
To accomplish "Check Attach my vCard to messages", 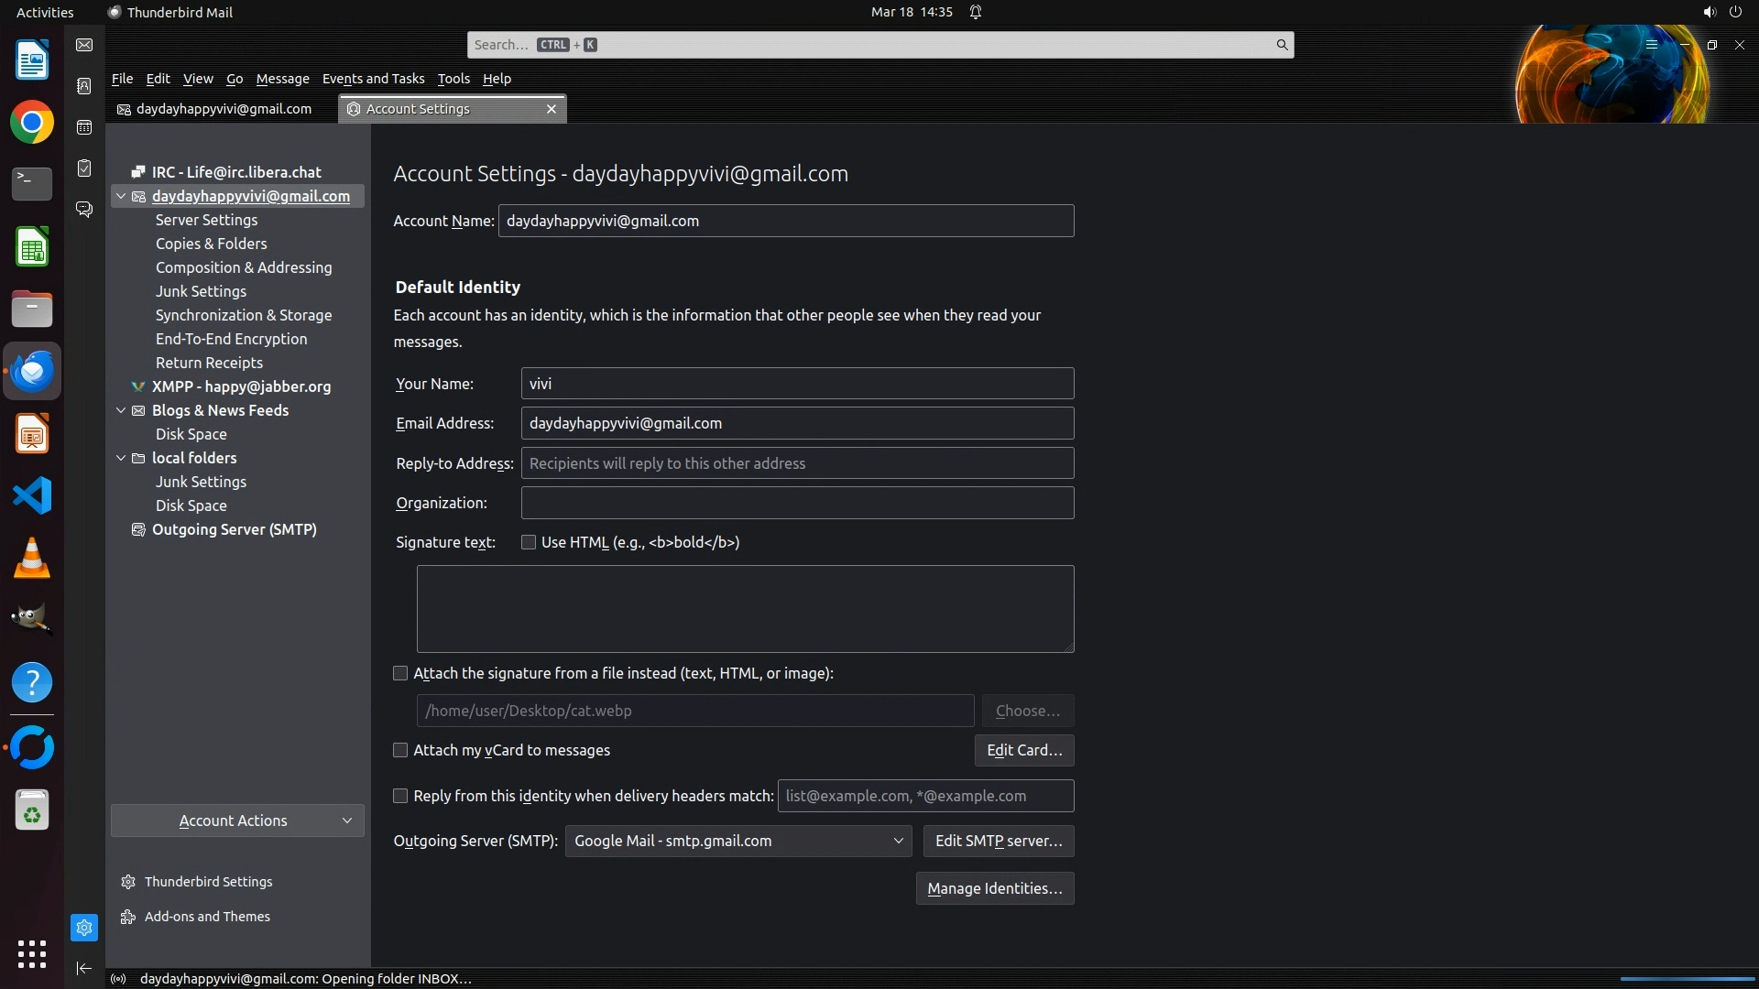I will pyautogui.click(x=400, y=750).
